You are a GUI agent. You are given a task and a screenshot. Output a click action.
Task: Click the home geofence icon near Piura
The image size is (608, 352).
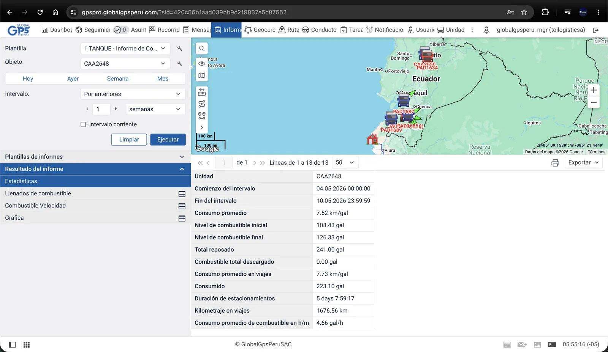372,139
